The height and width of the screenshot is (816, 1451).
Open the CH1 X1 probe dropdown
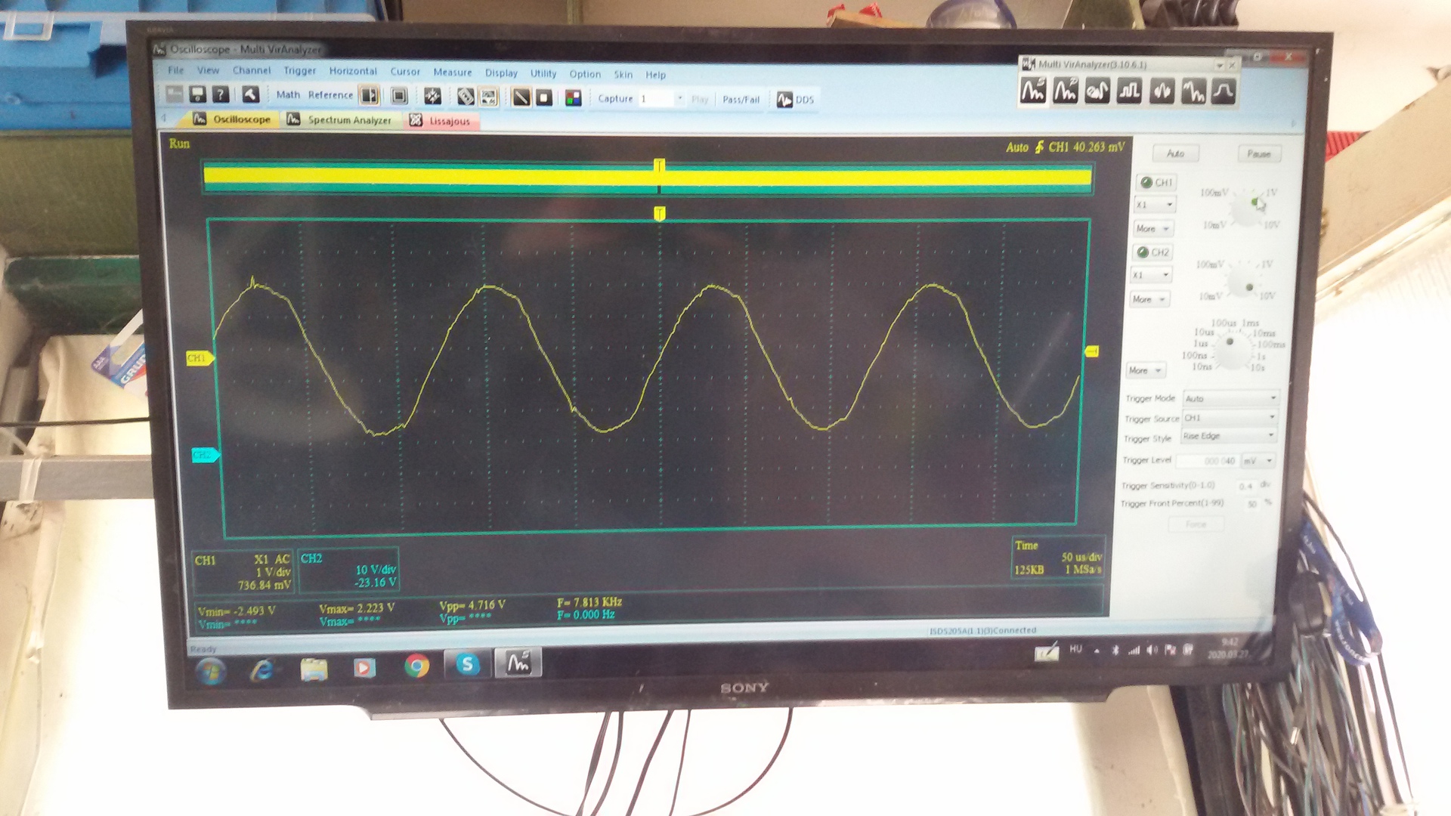[1155, 205]
